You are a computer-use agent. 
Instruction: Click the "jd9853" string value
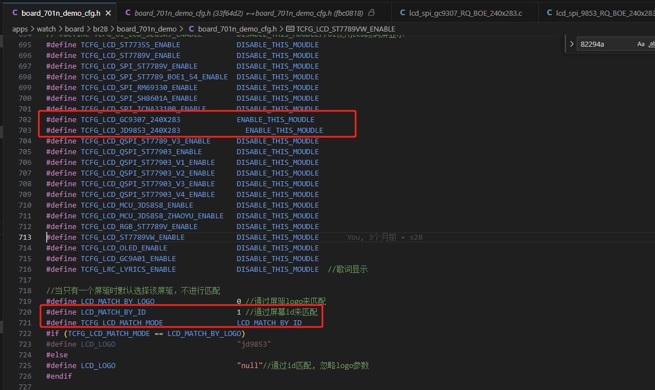tap(254, 344)
